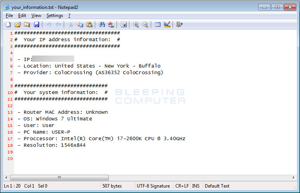Click the Redo arrow icon
The image size is (300, 193).
[x=58, y=24]
